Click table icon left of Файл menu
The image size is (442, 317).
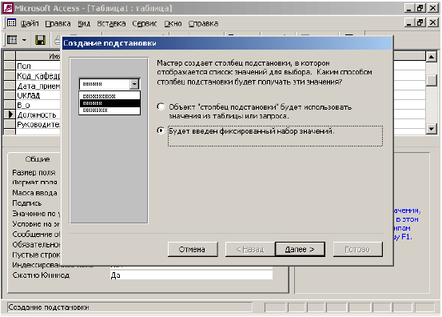coord(11,23)
